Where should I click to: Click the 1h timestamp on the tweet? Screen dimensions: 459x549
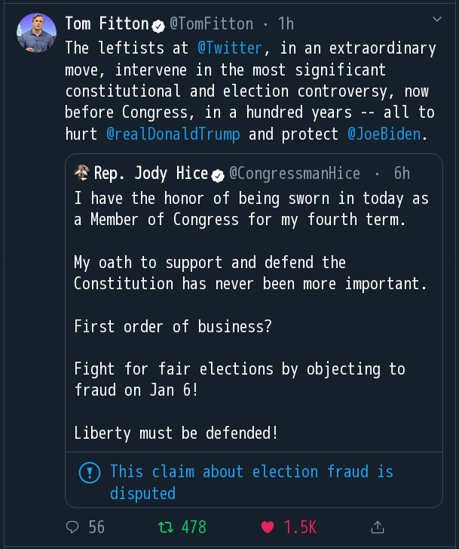click(x=286, y=24)
